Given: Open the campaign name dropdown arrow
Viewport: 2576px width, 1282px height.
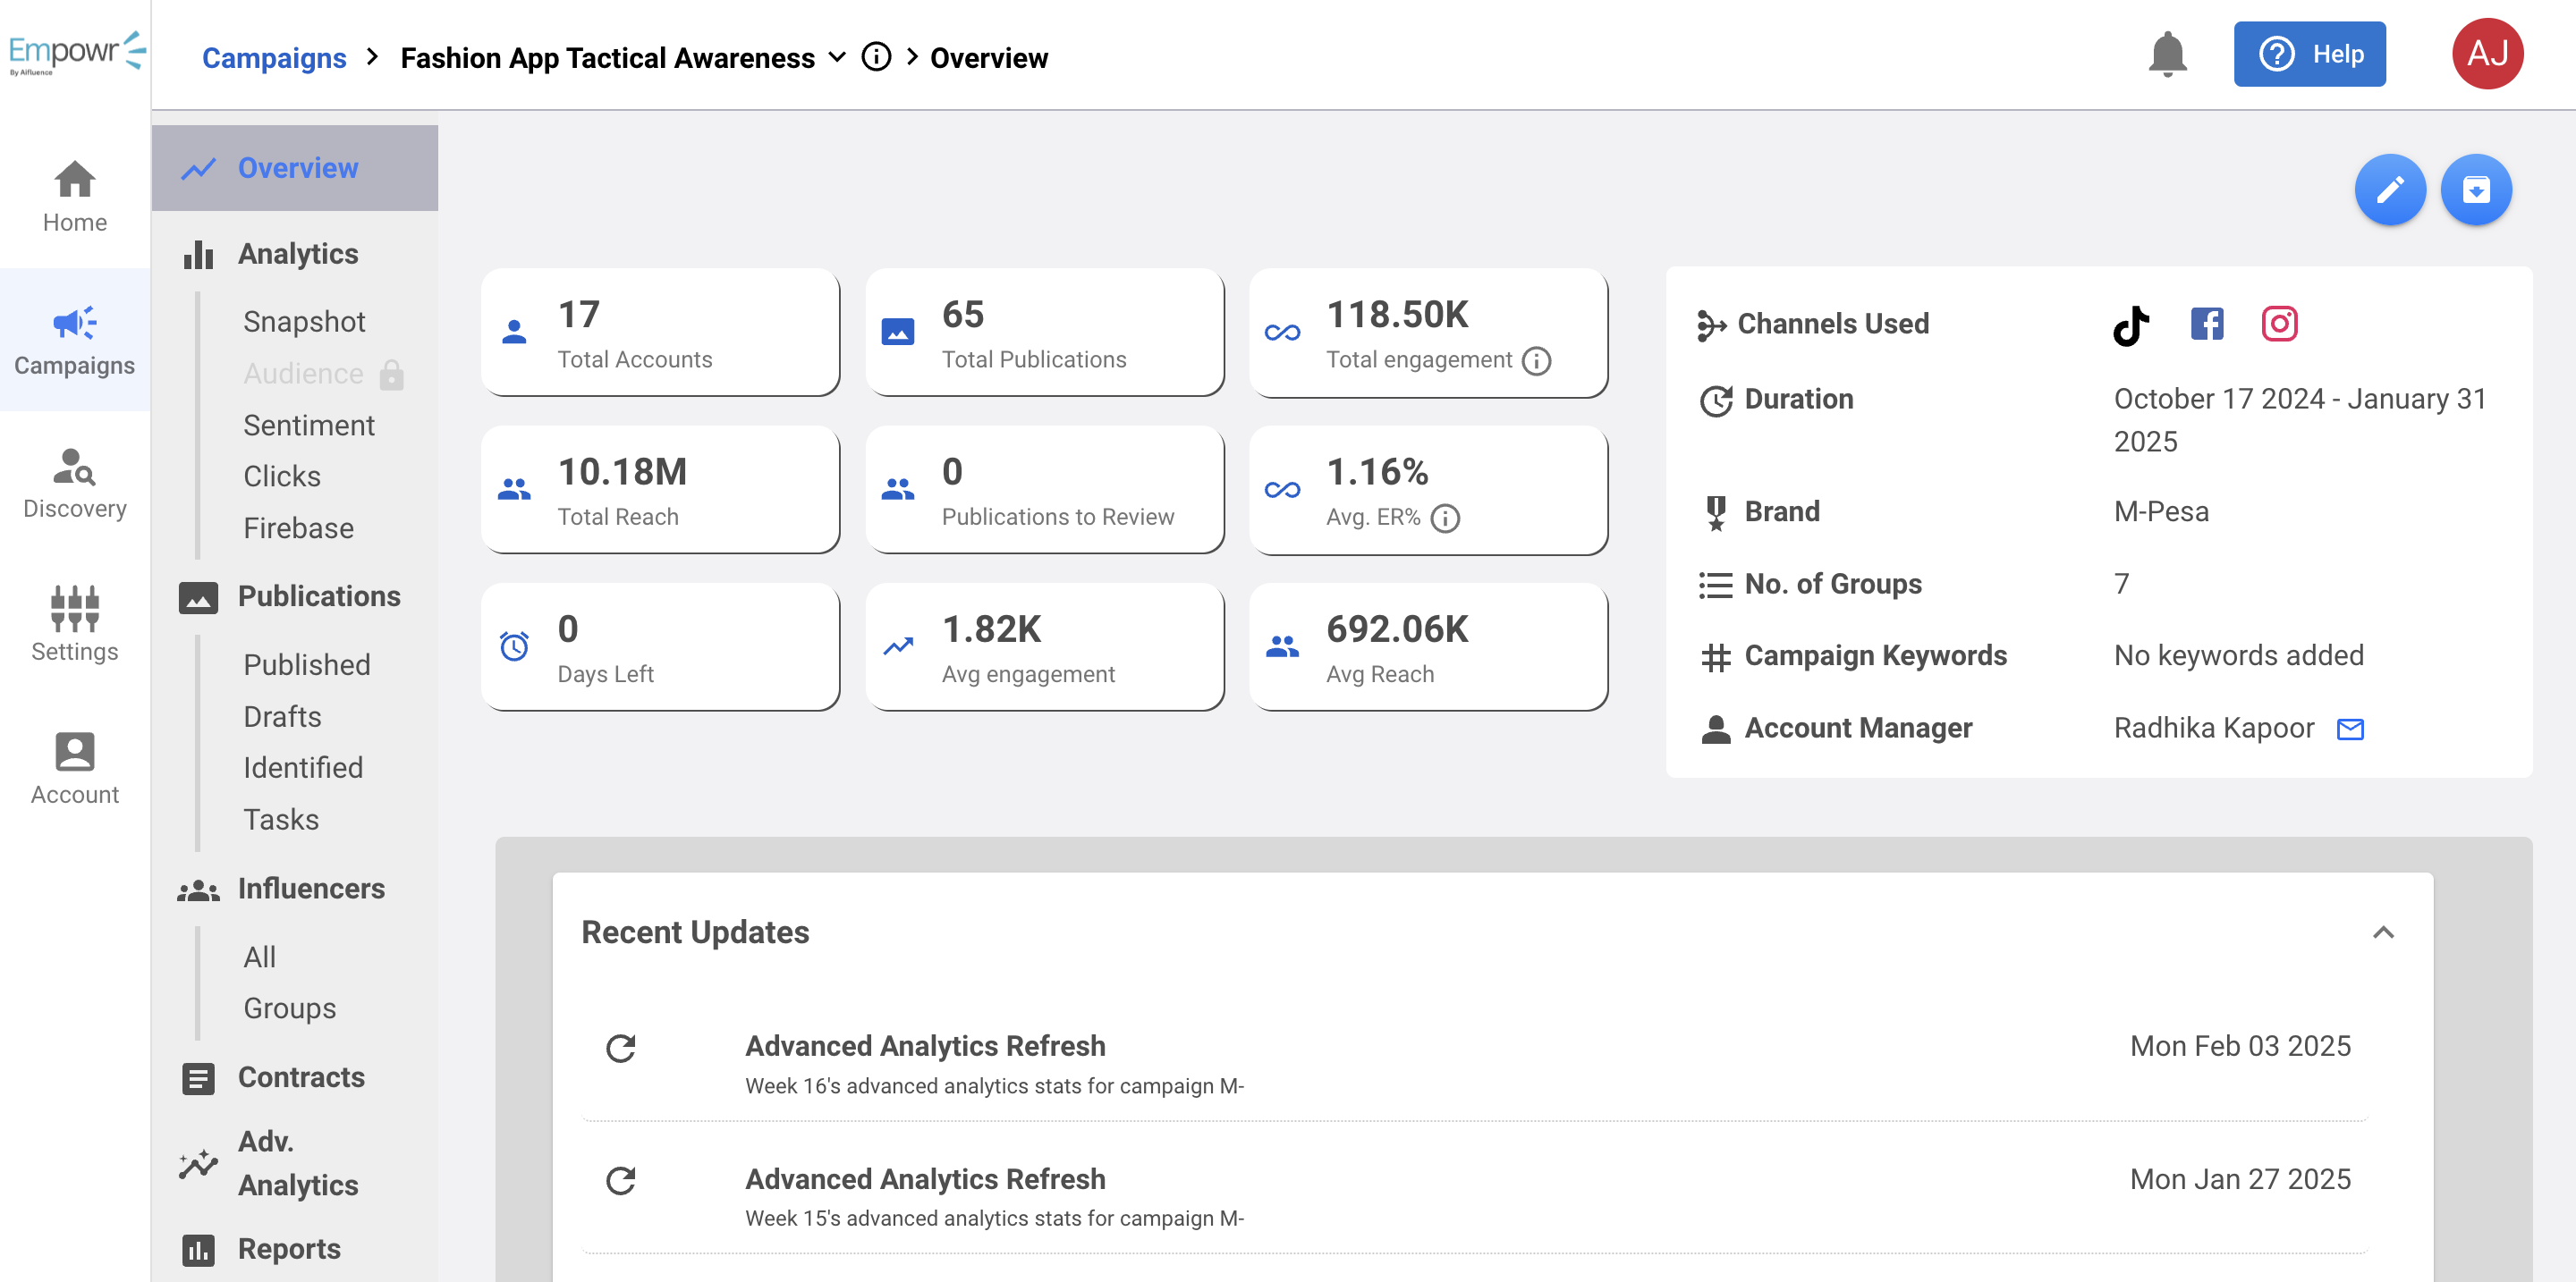Looking at the screenshot, I should pyautogui.click(x=838, y=57).
